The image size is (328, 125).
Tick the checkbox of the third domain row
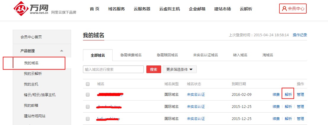(x=88, y=119)
